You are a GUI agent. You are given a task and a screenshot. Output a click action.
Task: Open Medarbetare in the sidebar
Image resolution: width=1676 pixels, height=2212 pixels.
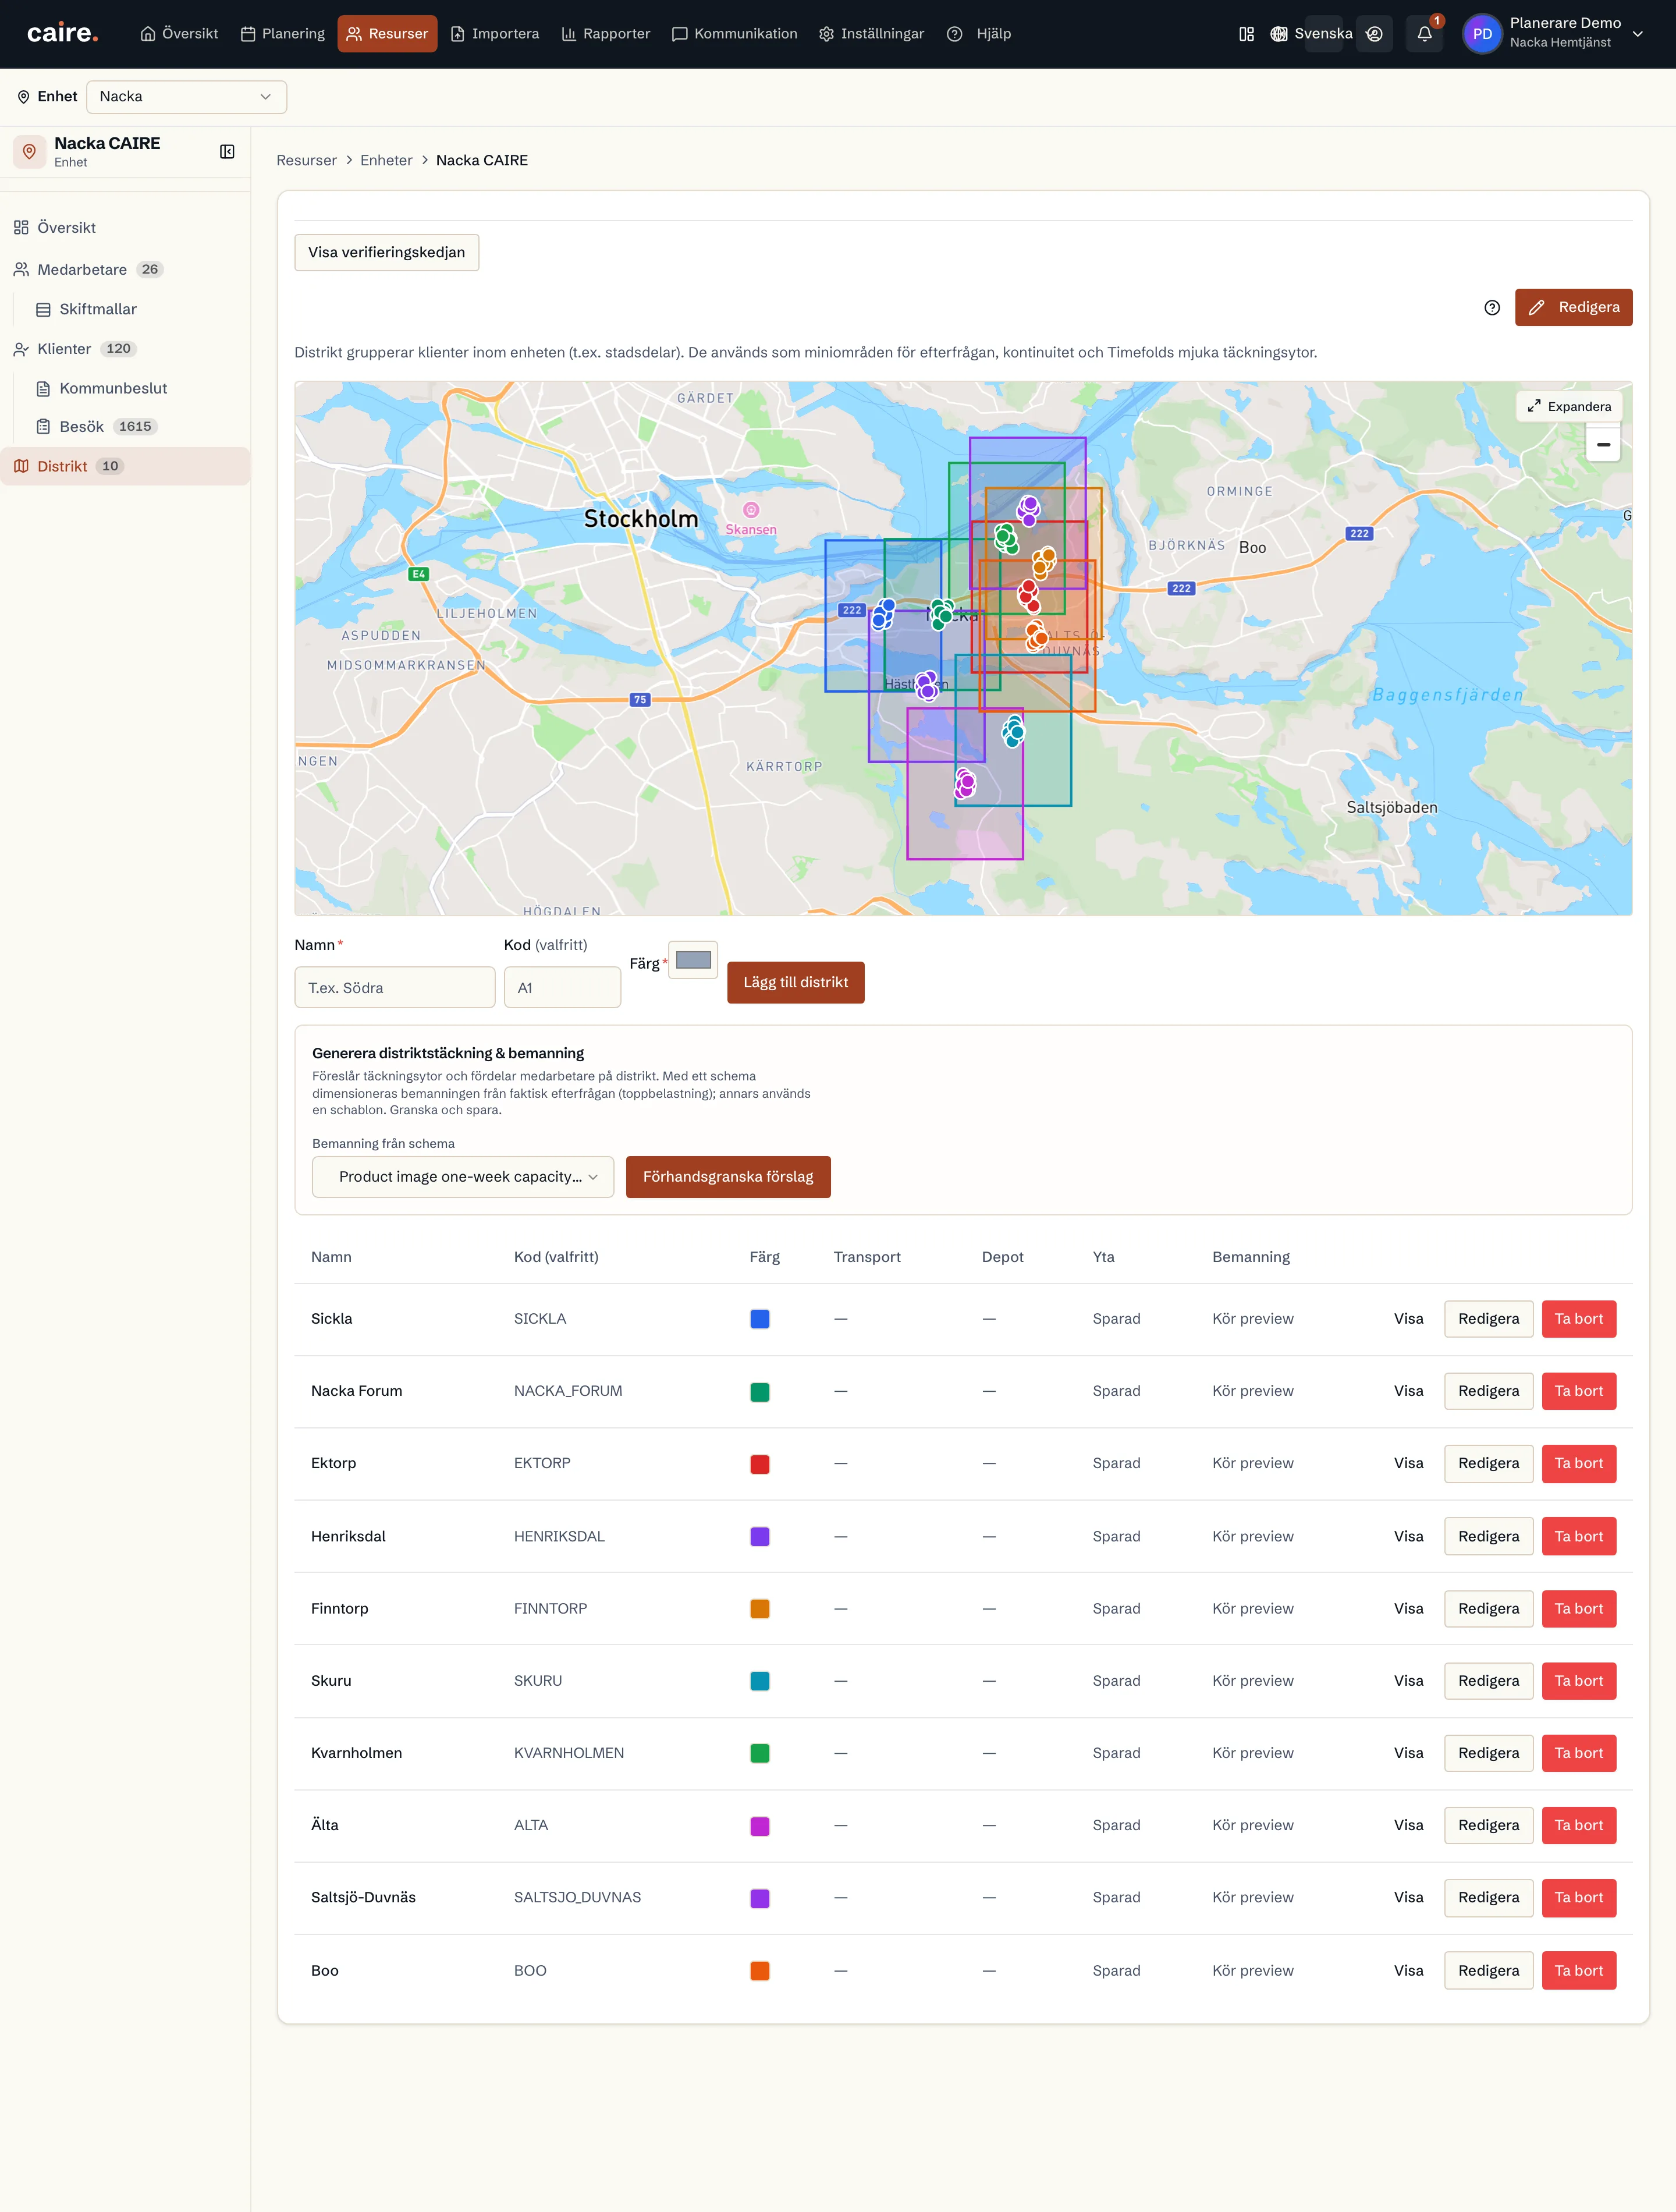click(125, 270)
